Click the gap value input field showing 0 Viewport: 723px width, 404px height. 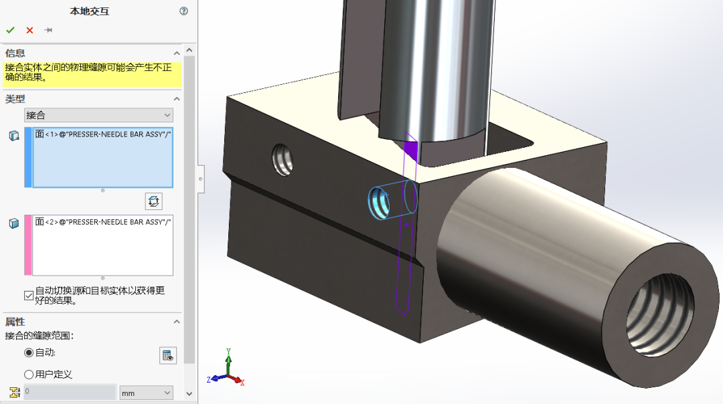[70, 393]
